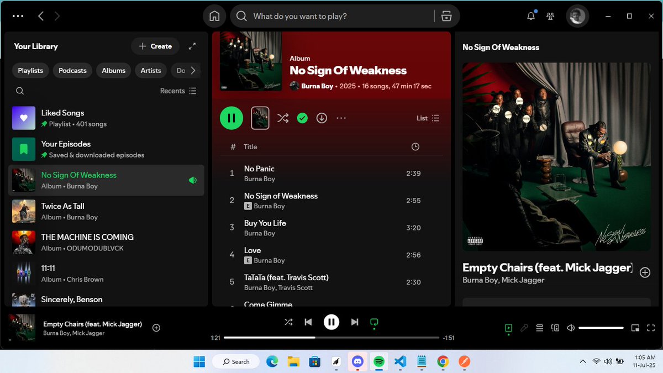Sort by Title column header
This screenshot has height=373, width=663.
(250, 146)
